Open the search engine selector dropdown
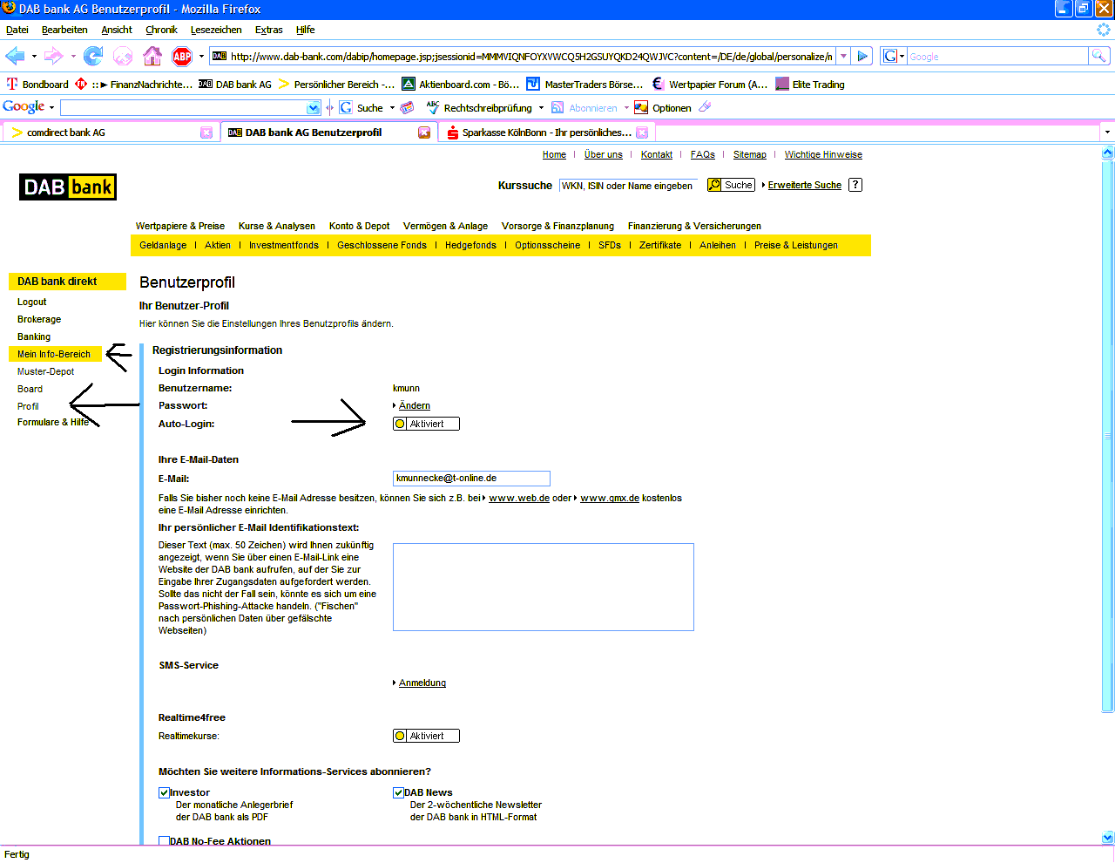This screenshot has width=1115, height=863. [902, 57]
